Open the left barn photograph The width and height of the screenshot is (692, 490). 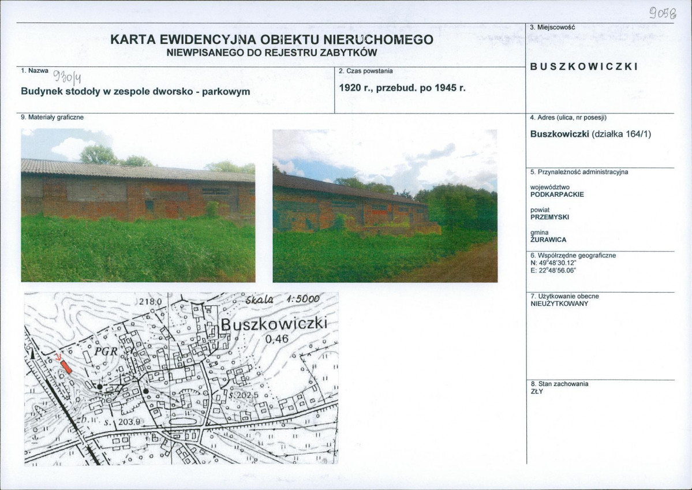point(138,205)
